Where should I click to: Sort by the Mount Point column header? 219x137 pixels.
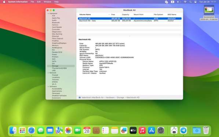tap(138, 15)
